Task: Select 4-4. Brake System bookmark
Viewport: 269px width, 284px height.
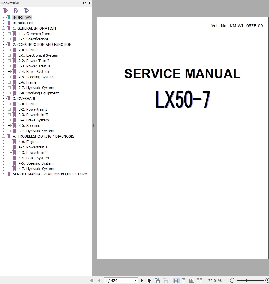Action: click(34, 158)
